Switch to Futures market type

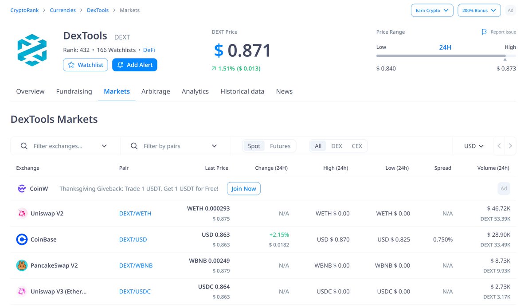point(280,146)
